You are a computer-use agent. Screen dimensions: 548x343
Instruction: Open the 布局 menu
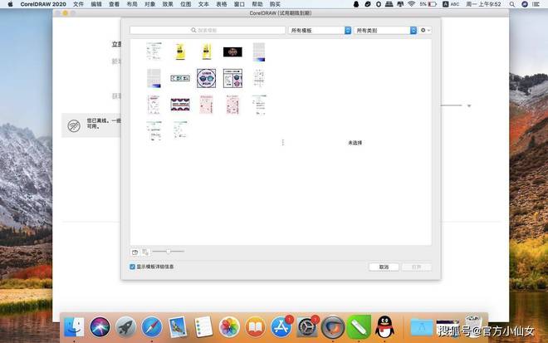pyautogui.click(x=132, y=4)
